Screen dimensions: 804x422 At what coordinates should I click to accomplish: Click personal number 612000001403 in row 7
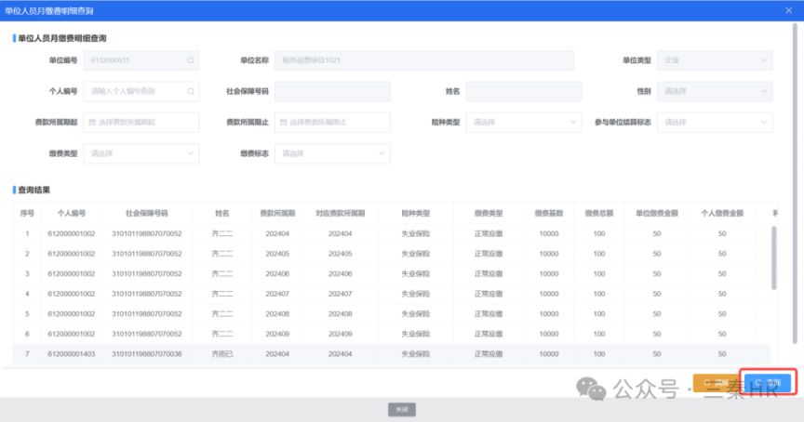click(x=72, y=354)
